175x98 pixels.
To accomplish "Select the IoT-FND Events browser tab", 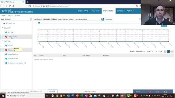I will (13, 2).
